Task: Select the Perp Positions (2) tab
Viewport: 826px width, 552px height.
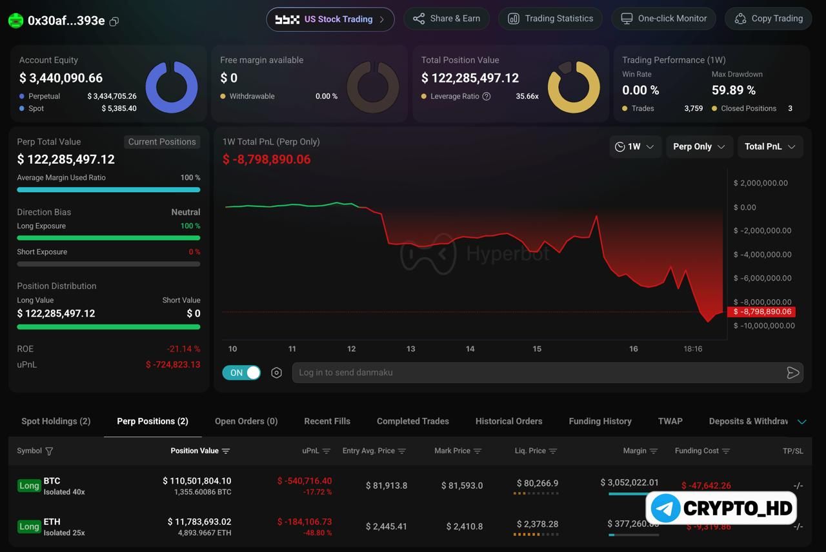Action: [152, 421]
